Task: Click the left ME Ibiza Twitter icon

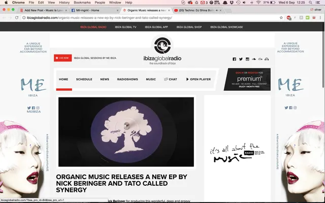Action: (29, 108)
